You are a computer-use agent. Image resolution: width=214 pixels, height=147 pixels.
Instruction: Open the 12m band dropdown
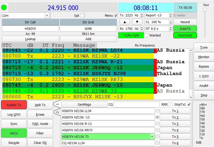tap(47, 15)
